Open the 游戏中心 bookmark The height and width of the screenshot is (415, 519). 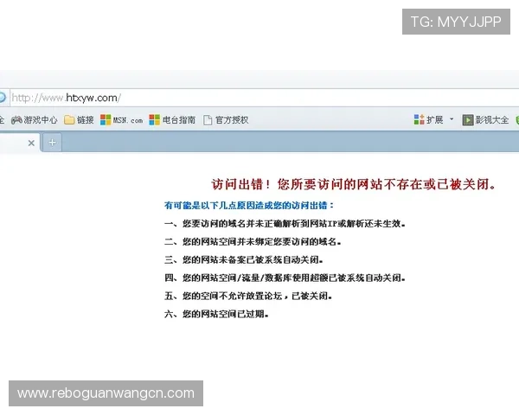pyautogui.click(x=34, y=120)
